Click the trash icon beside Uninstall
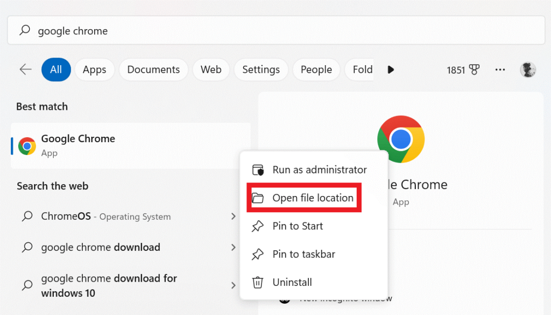This screenshot has height=315, width=551. (258, 282)
